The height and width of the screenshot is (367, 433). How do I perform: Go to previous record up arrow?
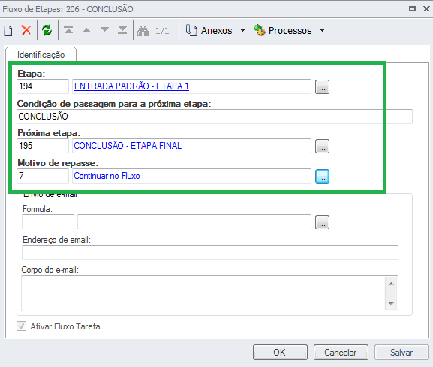pyautogui.click(x=87, y=30)
